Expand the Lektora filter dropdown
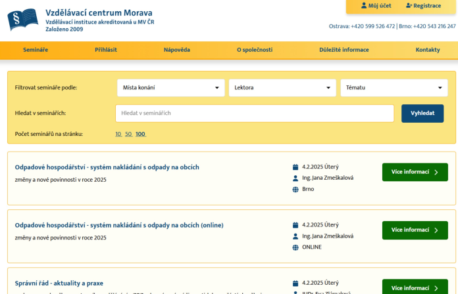 [x=282, y=88]
